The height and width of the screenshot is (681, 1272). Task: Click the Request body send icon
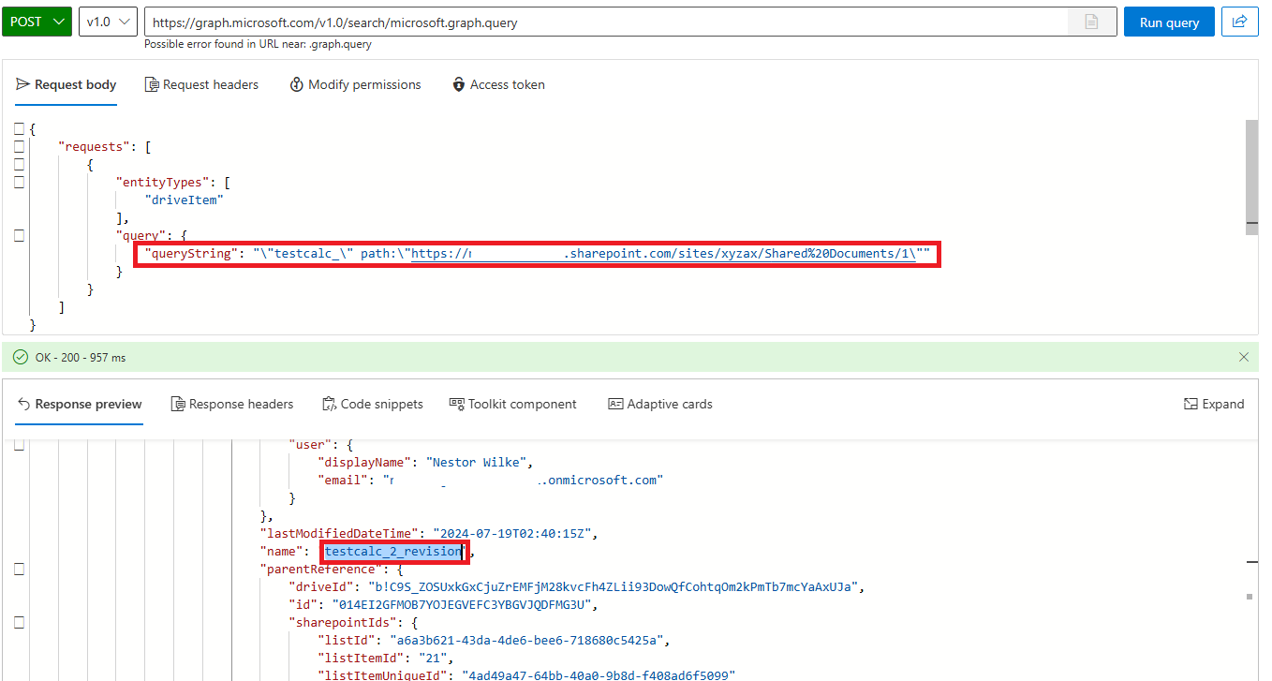(23, 84)
